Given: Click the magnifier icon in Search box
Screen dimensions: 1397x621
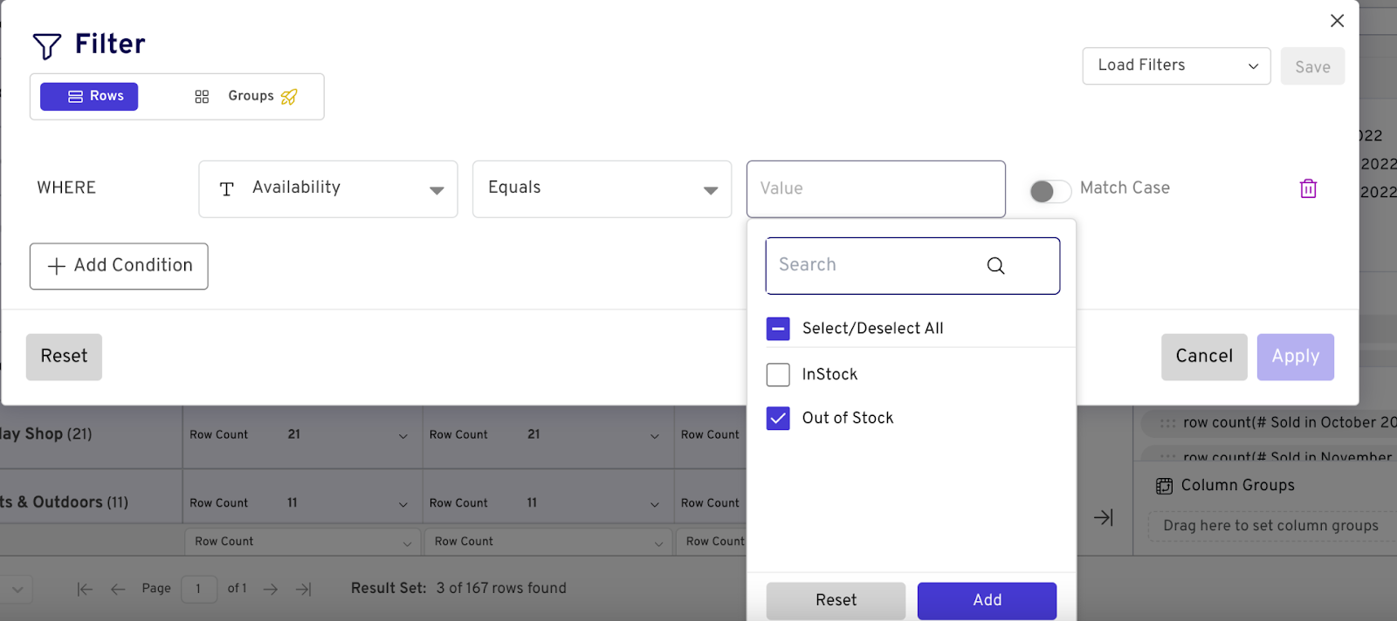Looking at the screenshot, I should (x=995, y=265).
